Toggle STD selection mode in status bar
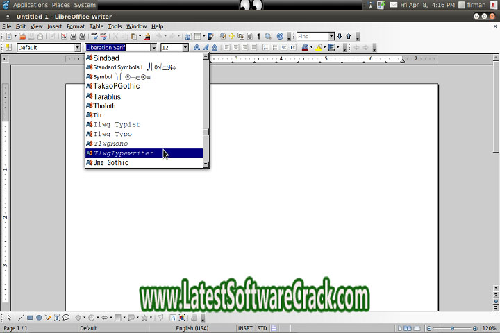500x333 pixels. (262, 328)
